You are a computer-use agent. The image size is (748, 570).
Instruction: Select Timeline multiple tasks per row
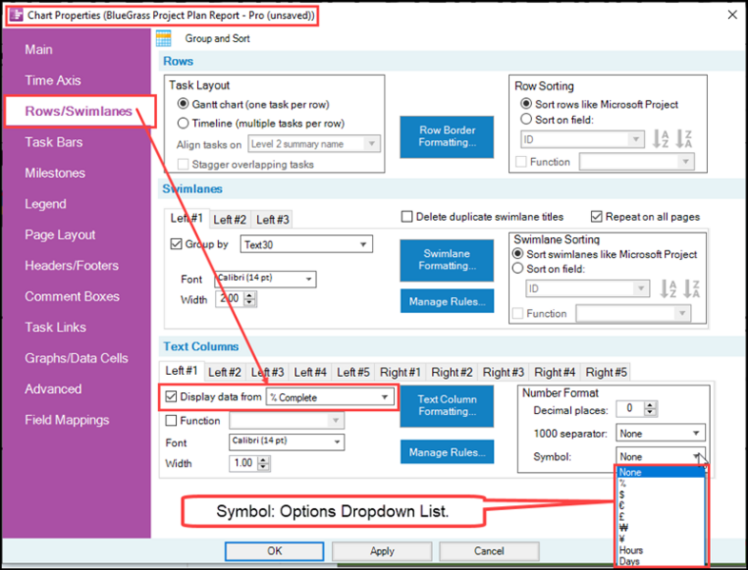click(x=183, y=123)
